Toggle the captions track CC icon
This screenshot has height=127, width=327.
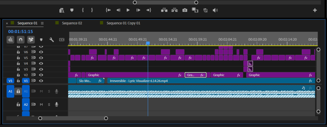click(x=62, y=40)
